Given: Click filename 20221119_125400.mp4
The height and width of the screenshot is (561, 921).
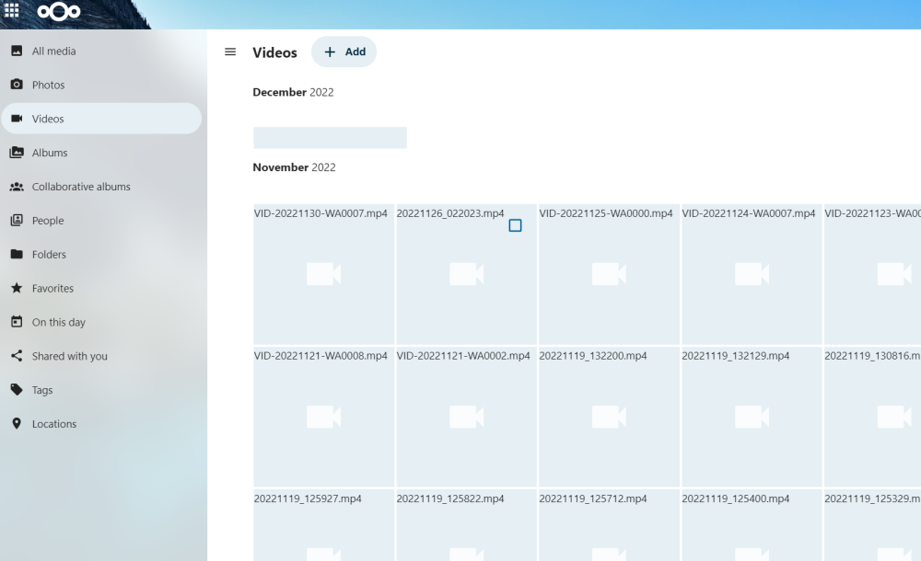Looking at the screenshot, I should [735, 498].
